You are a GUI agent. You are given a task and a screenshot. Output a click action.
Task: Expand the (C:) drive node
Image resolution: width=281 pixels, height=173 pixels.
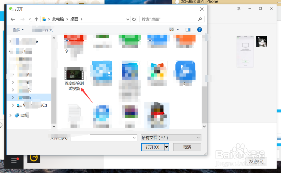[x=13, y=105]
